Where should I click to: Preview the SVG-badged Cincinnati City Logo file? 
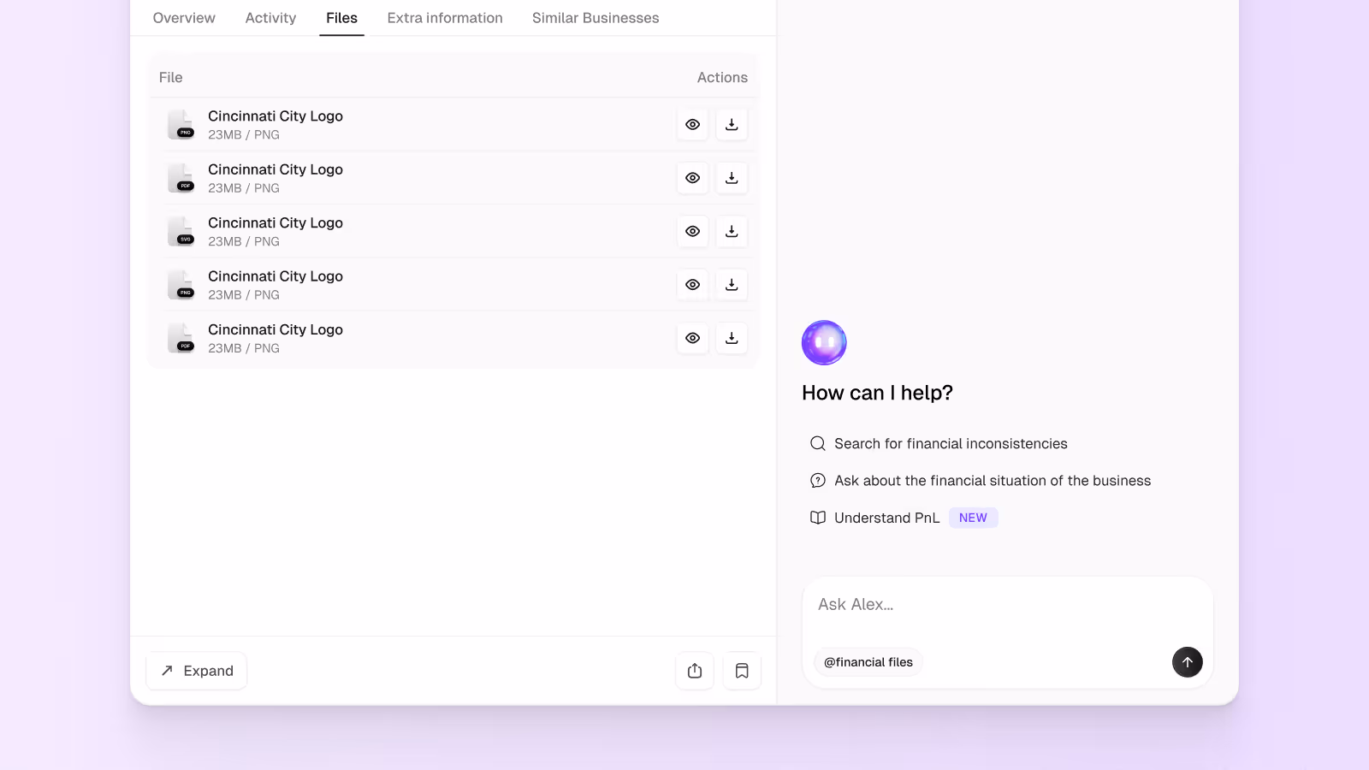[x=693, y=231]
